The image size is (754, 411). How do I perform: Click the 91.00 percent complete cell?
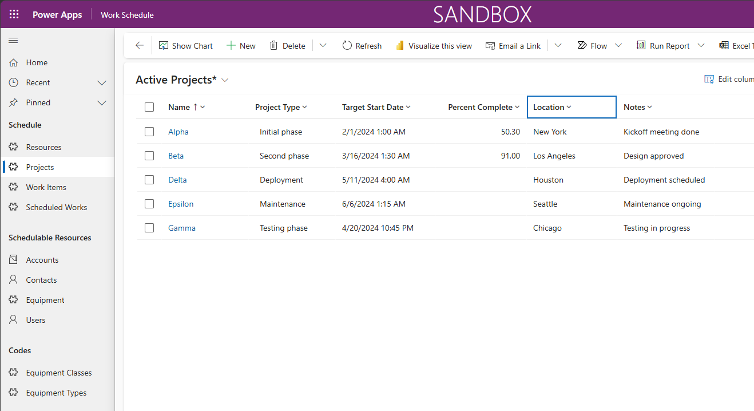[510, 156]
